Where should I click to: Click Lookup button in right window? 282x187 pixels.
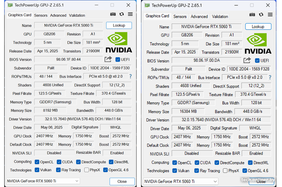point(258,26)
